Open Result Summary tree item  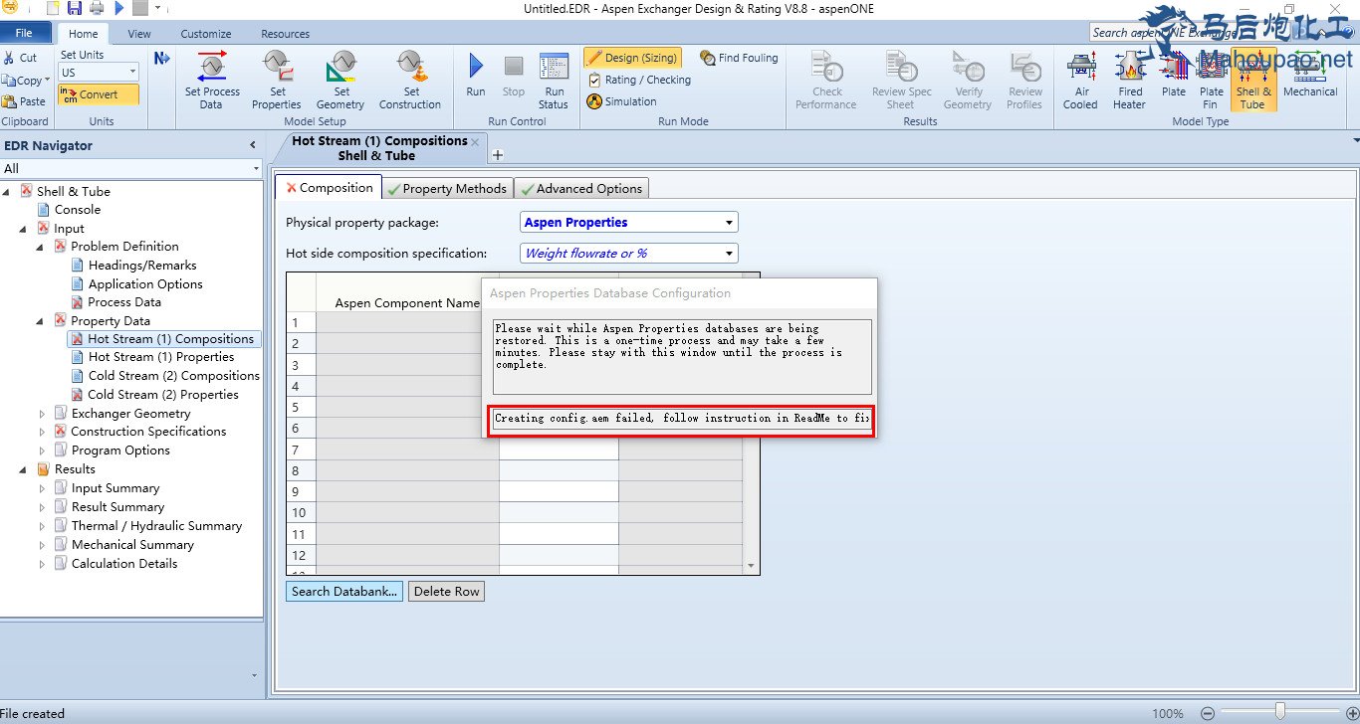tap(117, 507)
